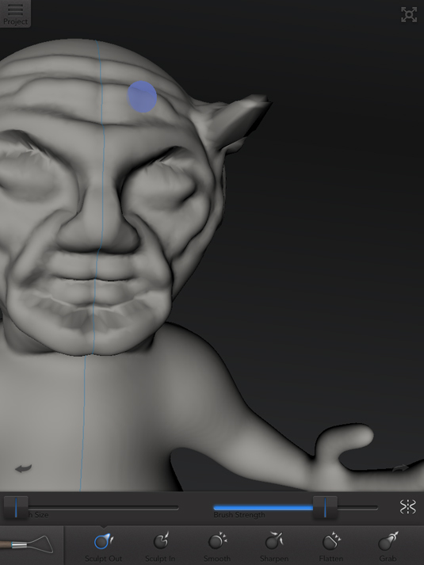This screenshot has height=565, width=424.
Task: Open the sculpting tool category selector
Action: pos(32,545)
